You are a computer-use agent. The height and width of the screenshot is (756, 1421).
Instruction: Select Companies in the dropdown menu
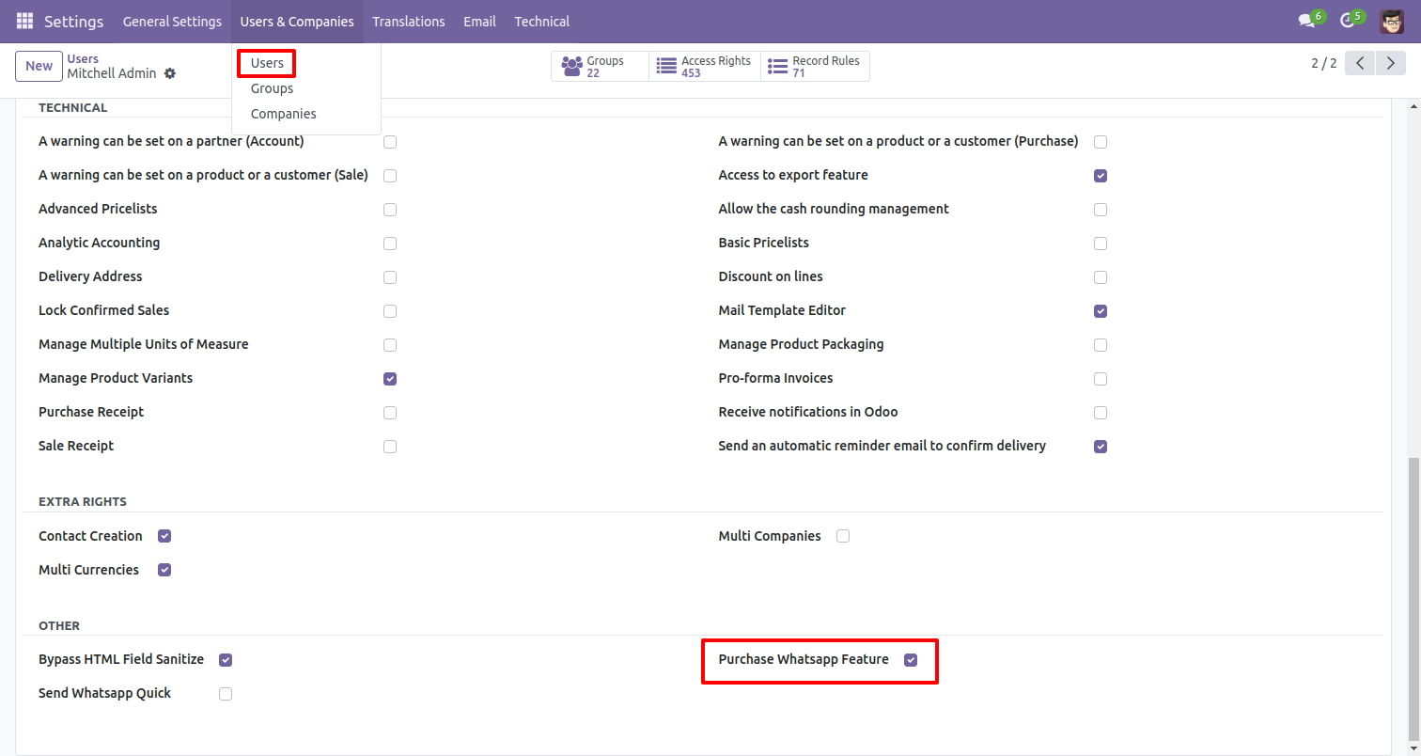(283, 114)
